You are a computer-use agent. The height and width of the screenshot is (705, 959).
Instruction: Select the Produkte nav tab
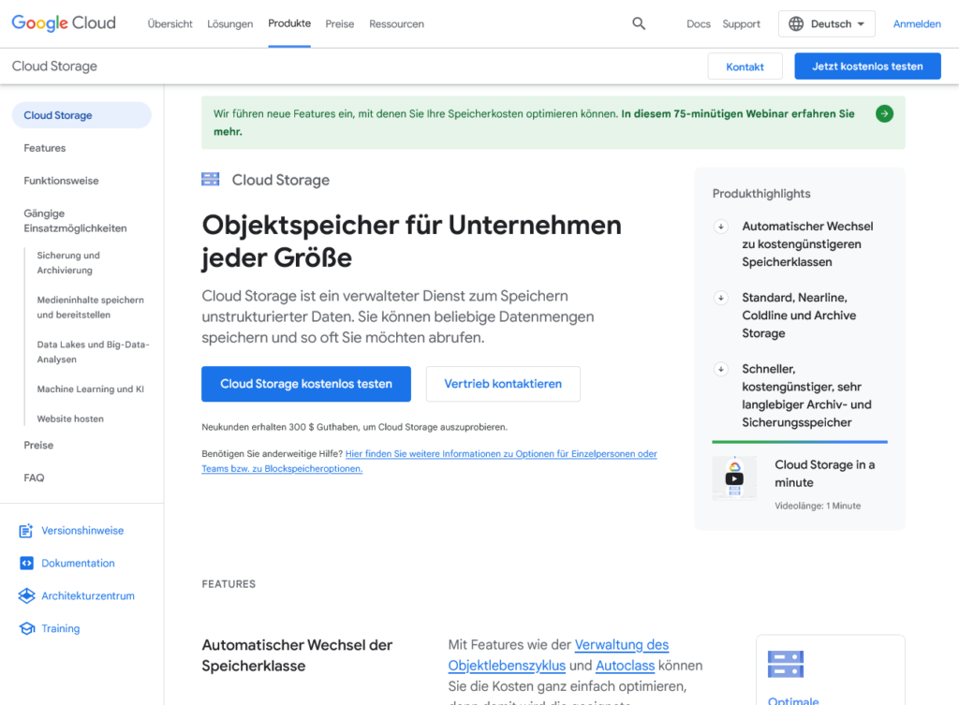click(289, 23)
